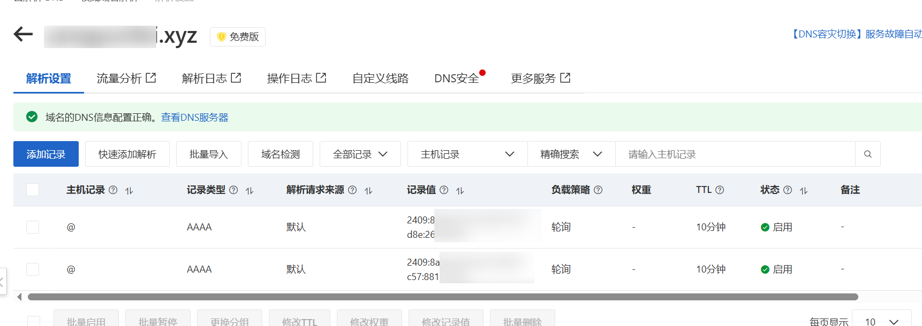Check the first AAAA record checkbox
The height and width of the screenshot is (326, 922).
pyautogui.click(x=33, y=227)
